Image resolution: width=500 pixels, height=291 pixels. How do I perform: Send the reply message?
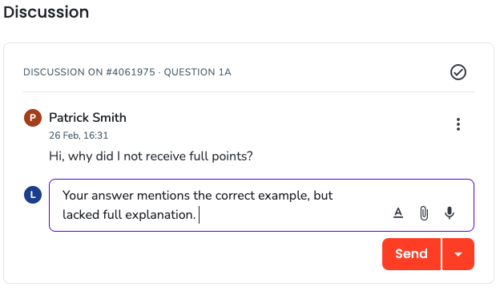(411, 254)
